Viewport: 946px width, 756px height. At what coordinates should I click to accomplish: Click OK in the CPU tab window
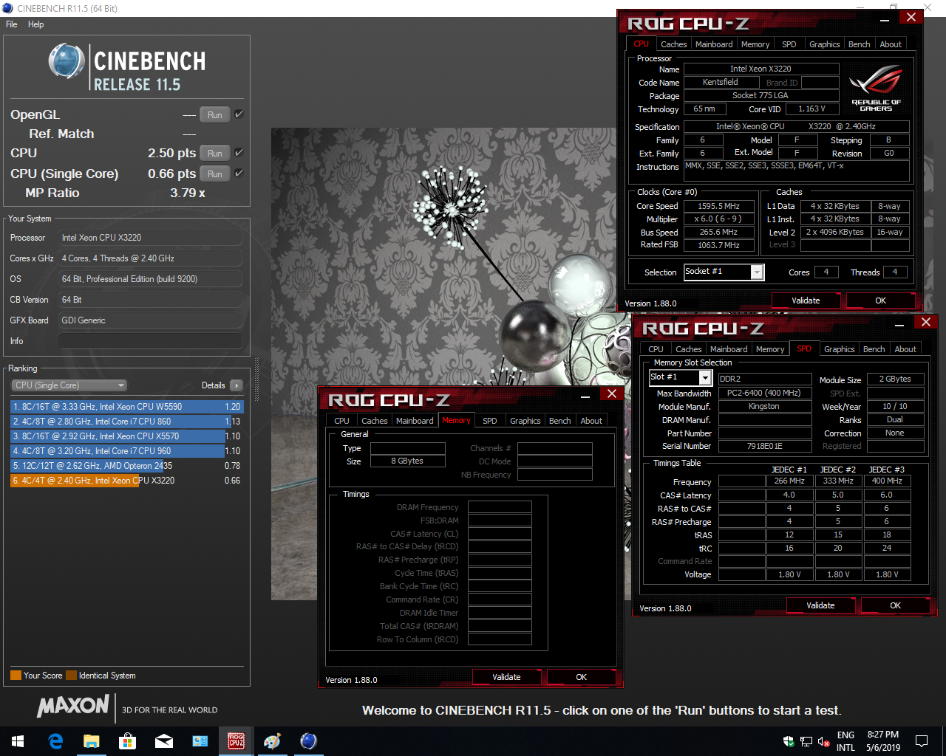tap(880, 300)
